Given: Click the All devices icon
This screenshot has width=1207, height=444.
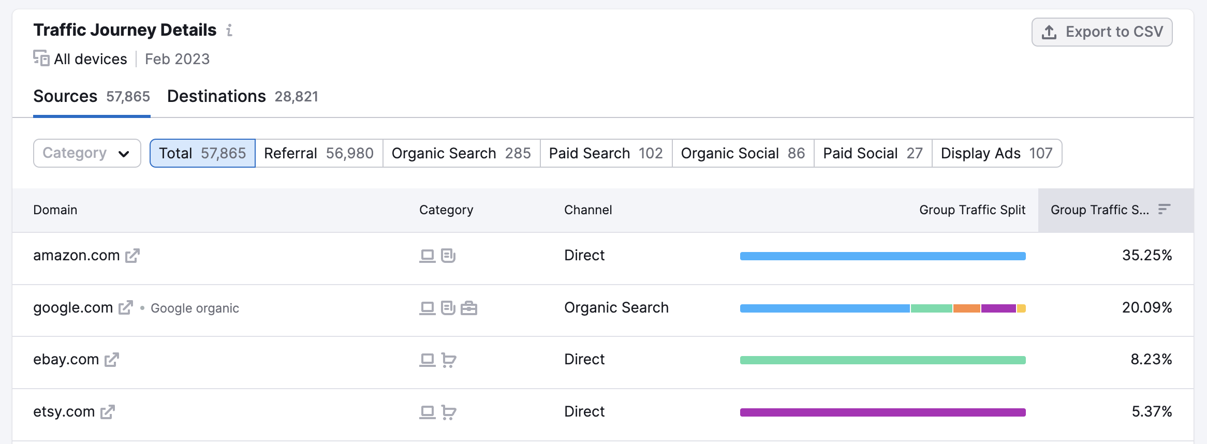Looking at the screenshot, I should pos(41,58).
